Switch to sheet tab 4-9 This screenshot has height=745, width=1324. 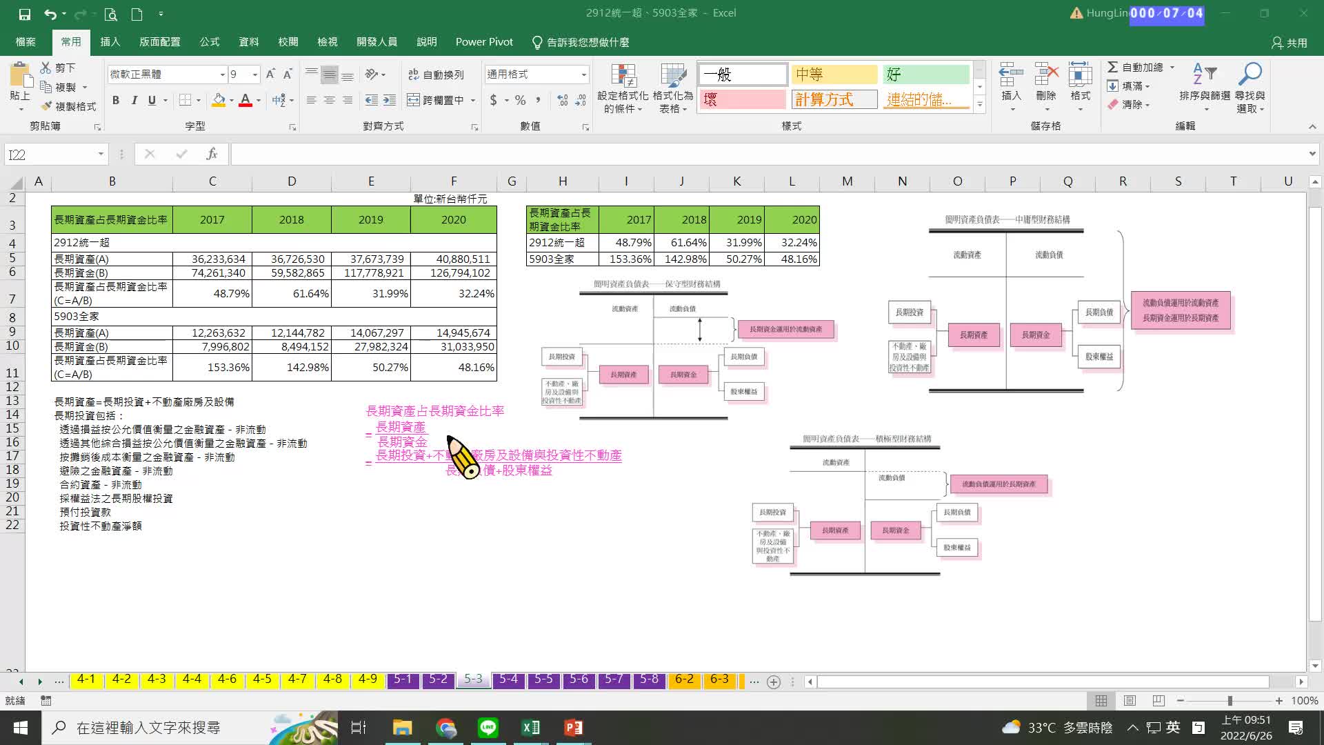[x=368, y=679]
